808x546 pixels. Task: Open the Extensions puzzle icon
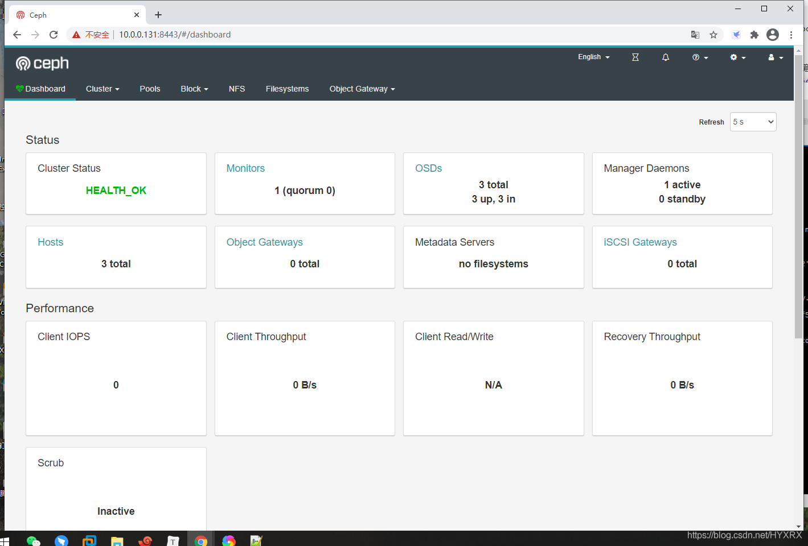(x=754, y=35)
